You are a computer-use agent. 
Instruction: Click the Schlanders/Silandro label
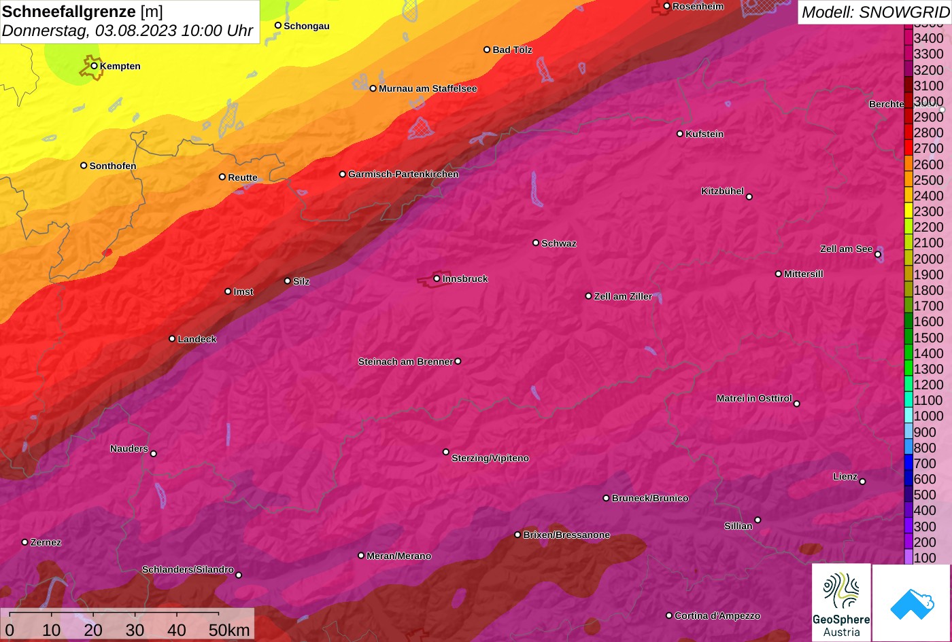(188, 569)
